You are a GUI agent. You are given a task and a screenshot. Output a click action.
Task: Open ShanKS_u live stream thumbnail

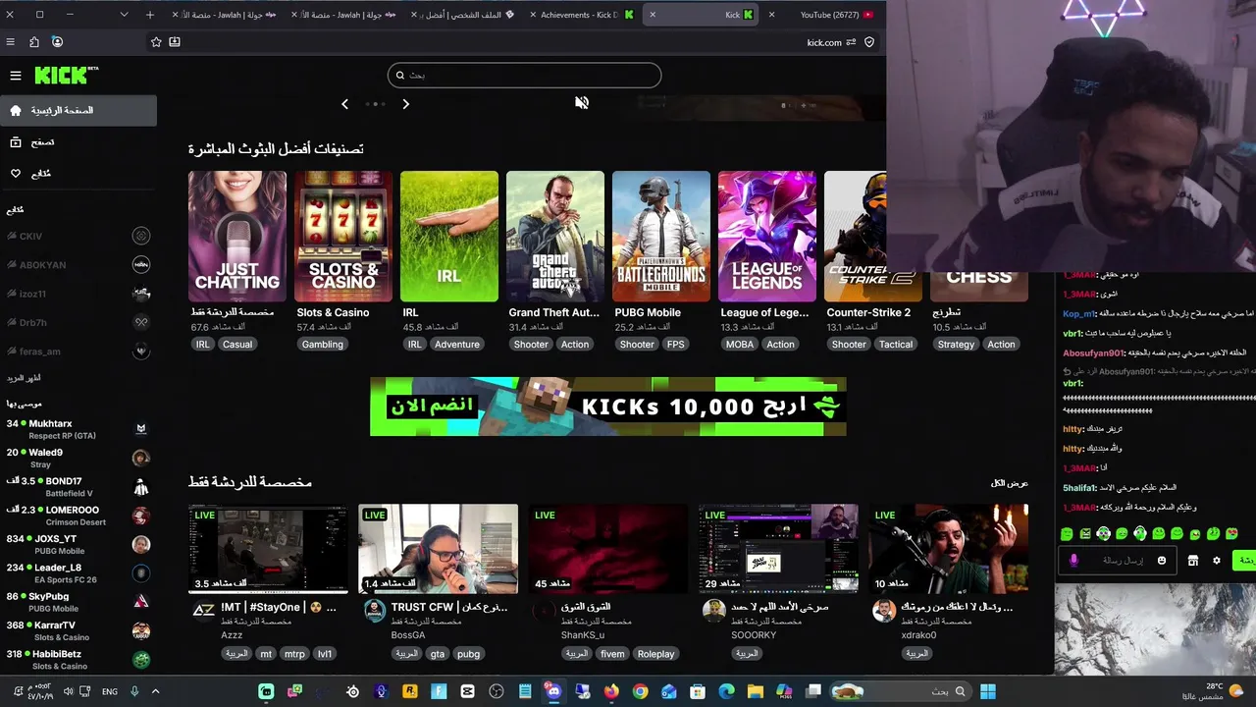click(608, 549)
